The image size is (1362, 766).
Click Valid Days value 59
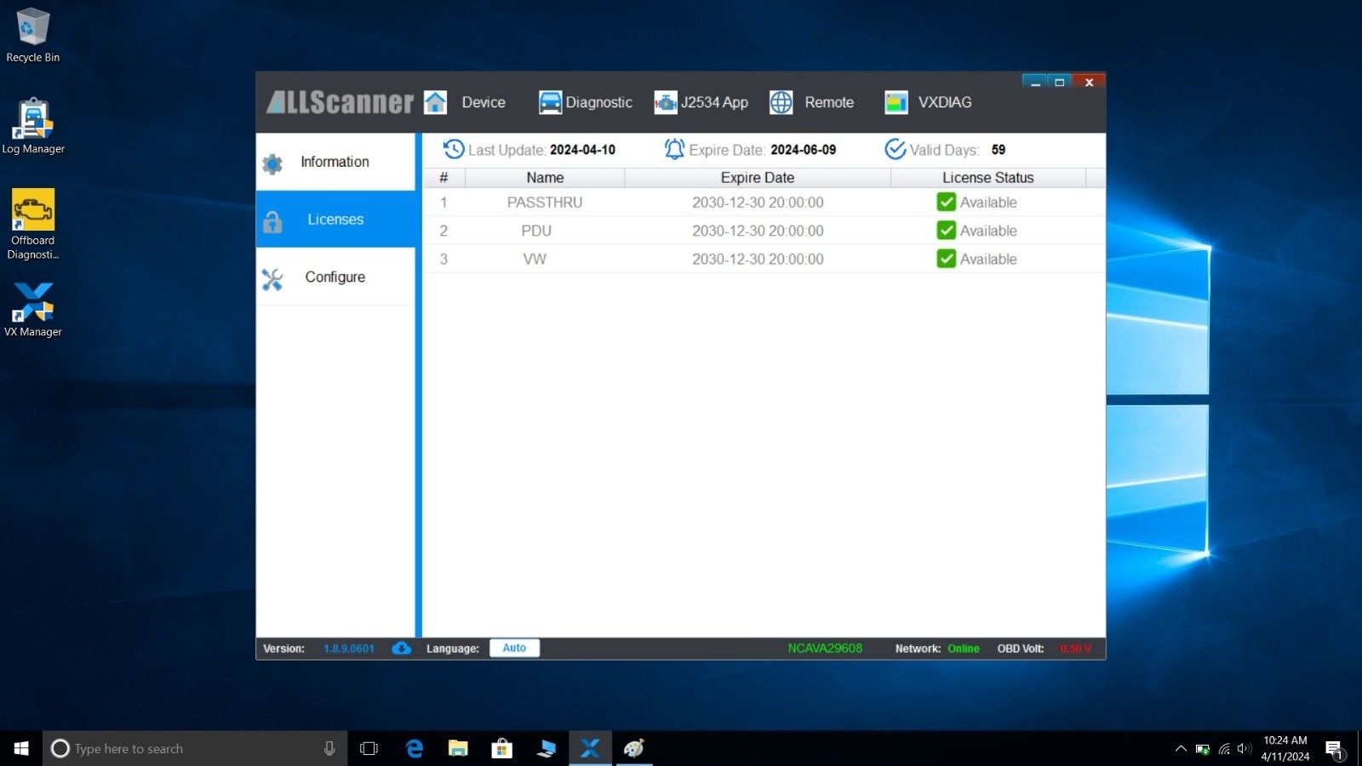pyautogui.click(x=999, y=150)
